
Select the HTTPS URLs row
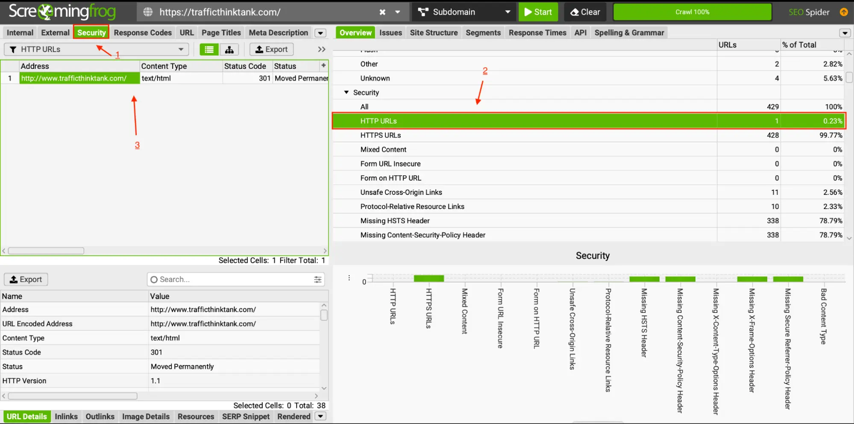[x=381, y=135]
